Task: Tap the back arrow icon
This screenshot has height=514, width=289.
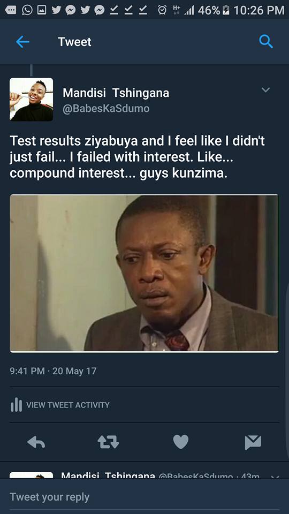Action: pos(22,42)
